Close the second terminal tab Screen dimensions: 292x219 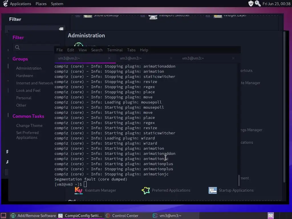171,58
